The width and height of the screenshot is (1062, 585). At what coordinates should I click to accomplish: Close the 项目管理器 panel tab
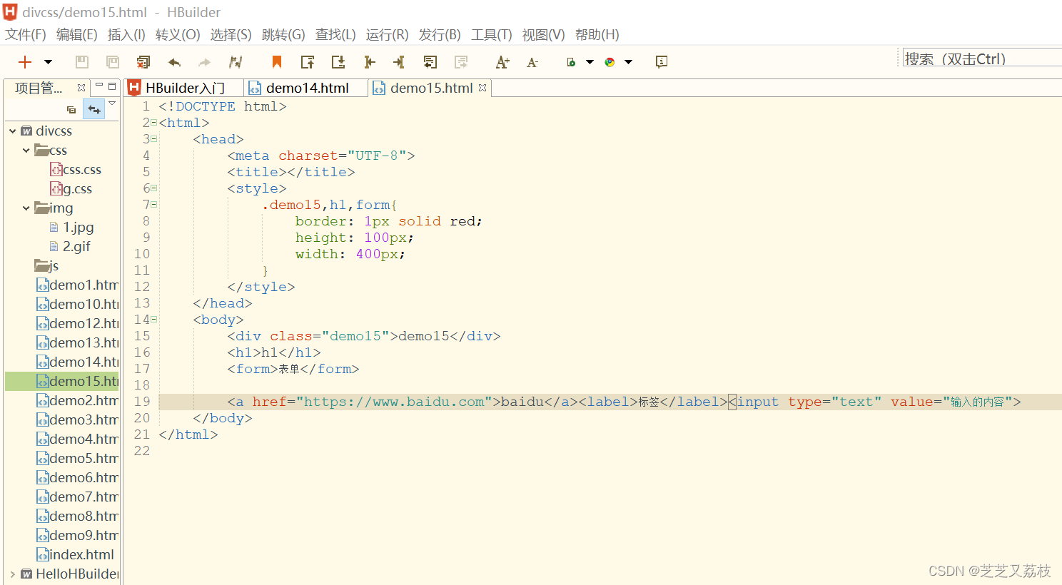click(x=81, y=88)
